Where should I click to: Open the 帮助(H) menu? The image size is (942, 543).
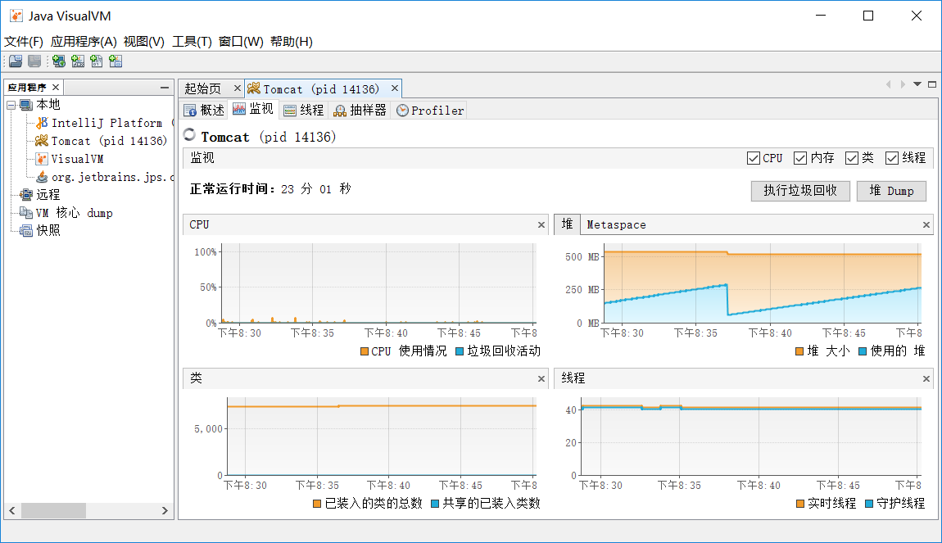click(292, 42)
